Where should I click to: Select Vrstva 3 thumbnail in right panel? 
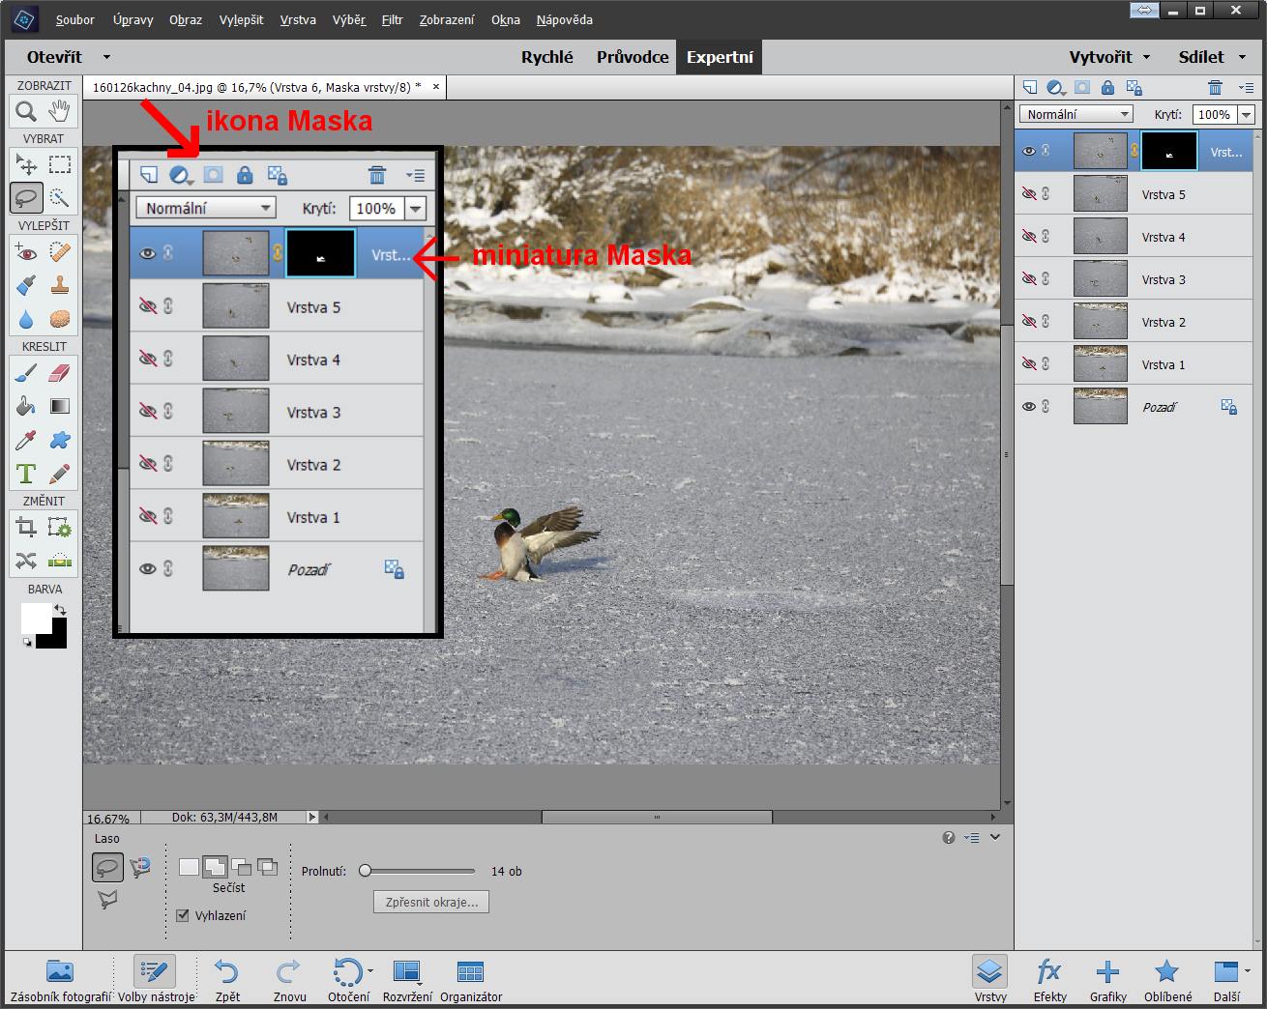point(1100,279)
